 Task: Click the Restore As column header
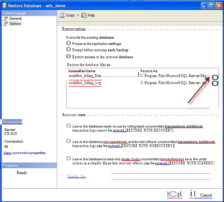[x=149, y=71]
